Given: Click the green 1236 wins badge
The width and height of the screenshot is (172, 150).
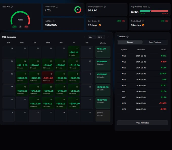Looking at the screenshot, I should pos(14,27).
